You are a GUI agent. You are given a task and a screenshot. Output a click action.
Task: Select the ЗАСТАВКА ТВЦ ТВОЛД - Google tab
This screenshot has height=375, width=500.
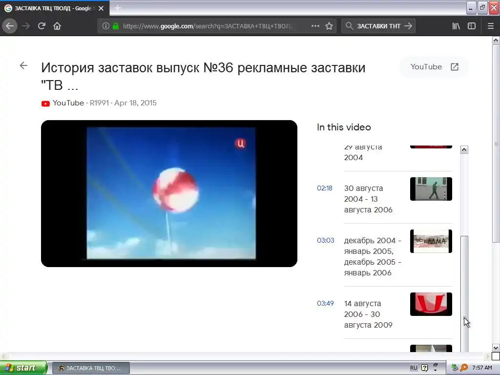(x=55, y=8)
